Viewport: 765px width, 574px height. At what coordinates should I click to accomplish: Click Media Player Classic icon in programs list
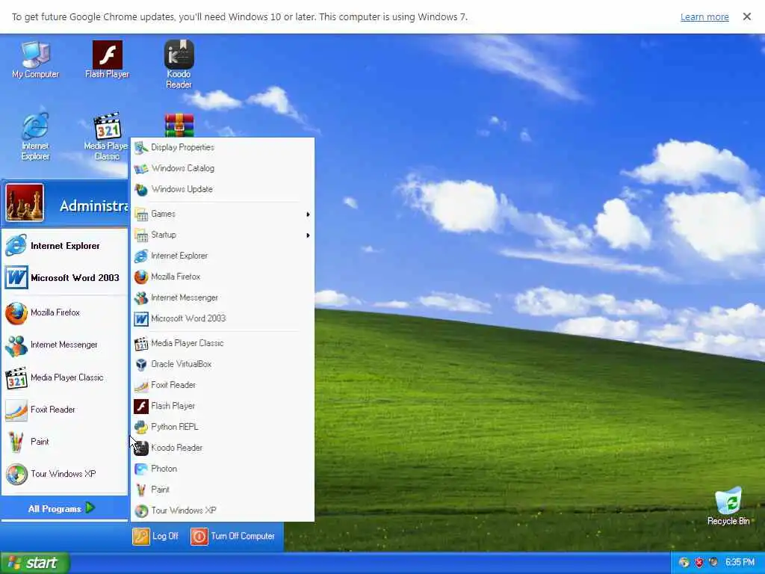141,344
